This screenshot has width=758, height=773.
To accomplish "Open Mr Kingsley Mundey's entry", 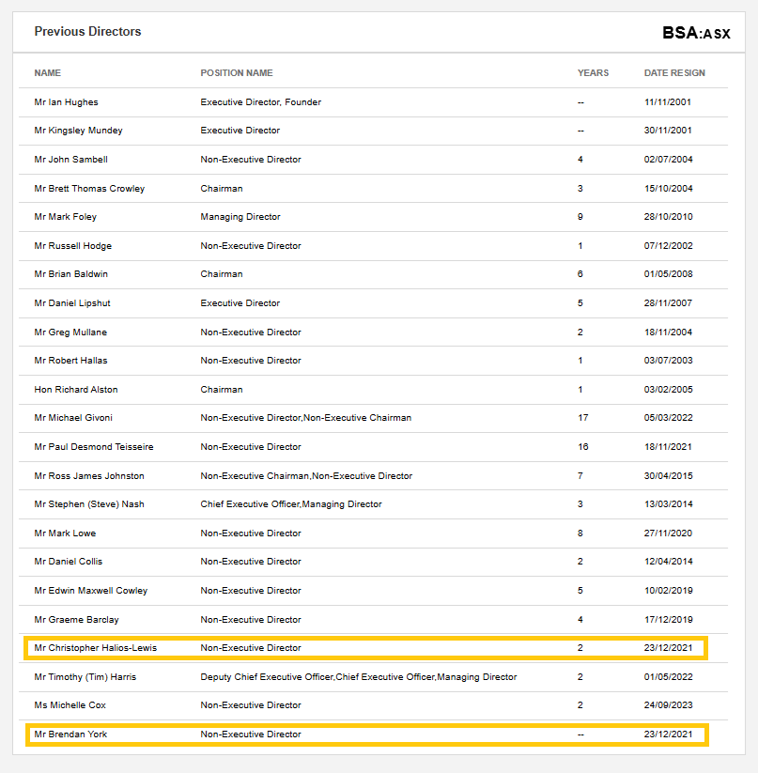I will 78,131.
